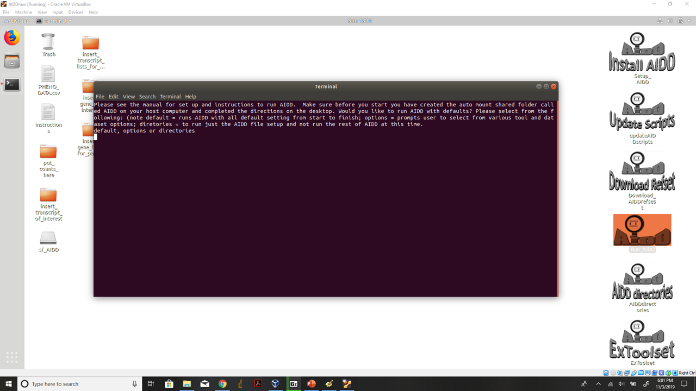The image size is (696, 391).
Task: Expand Windows hidden tray icons chevron
Action: click(598, 383)
